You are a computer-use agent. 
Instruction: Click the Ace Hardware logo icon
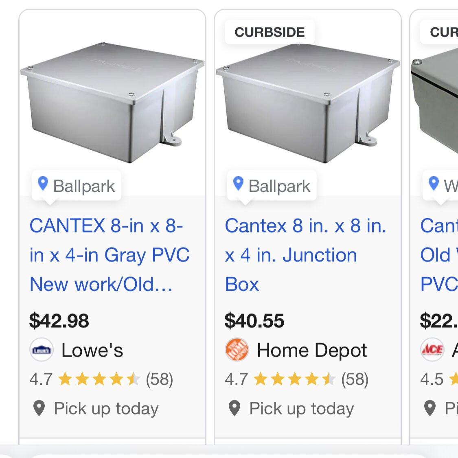[x=432, y=350]
